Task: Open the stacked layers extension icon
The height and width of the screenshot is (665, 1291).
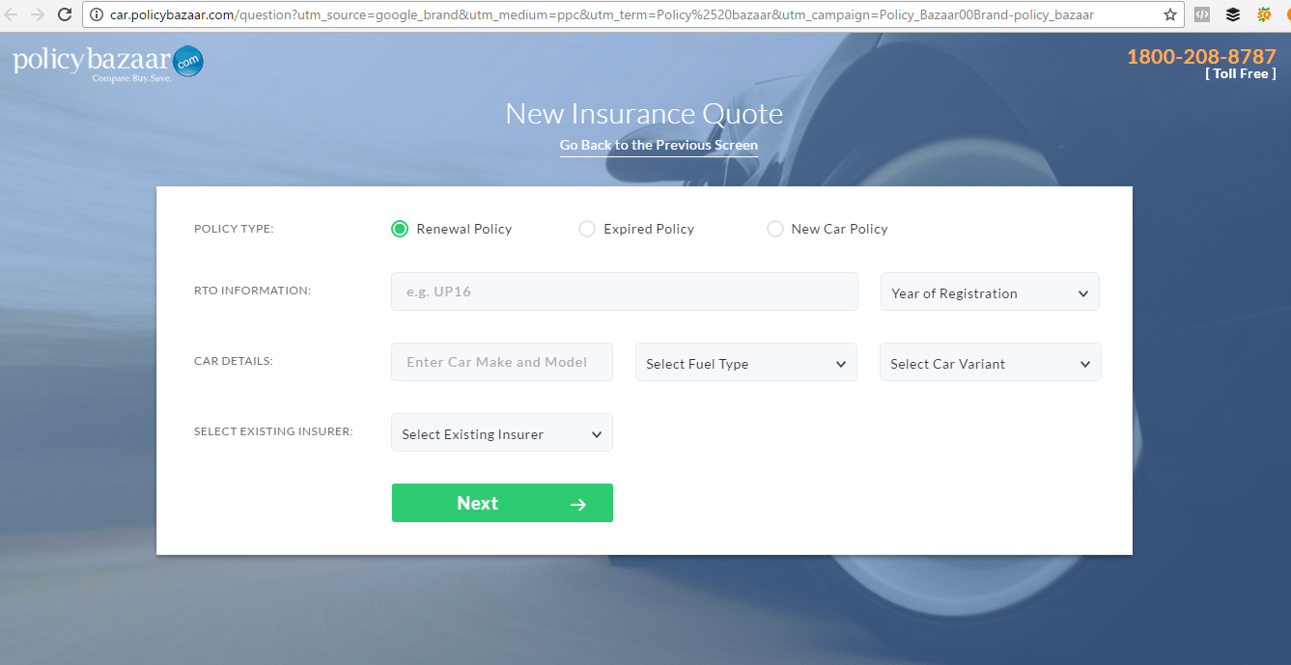Action: click(x=1233, y=14)
